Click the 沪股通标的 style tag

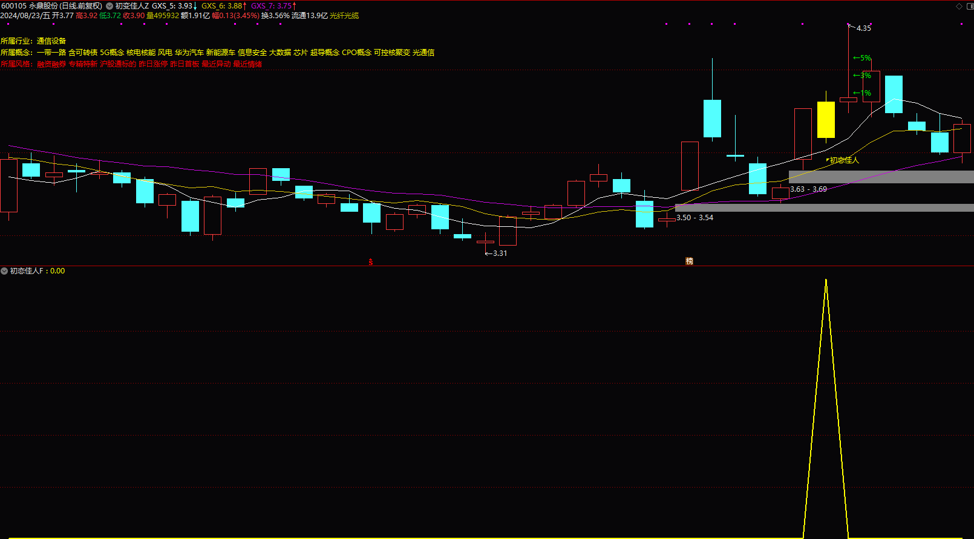(x=118, y=64)
